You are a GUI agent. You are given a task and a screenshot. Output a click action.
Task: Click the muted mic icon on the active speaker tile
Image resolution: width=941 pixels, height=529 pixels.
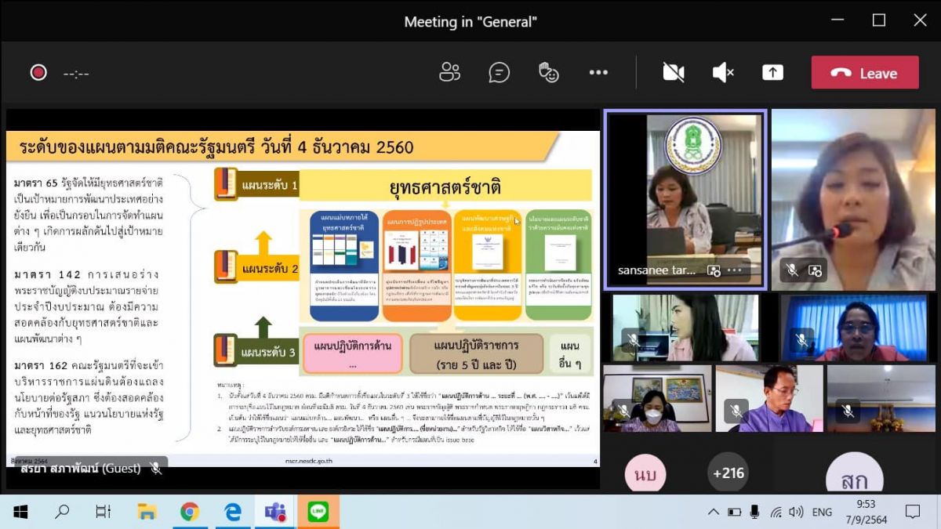[792, 270]
